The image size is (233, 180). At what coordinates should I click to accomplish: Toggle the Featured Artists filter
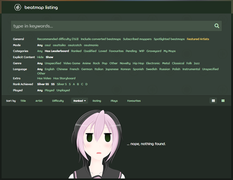pos(198,39)
